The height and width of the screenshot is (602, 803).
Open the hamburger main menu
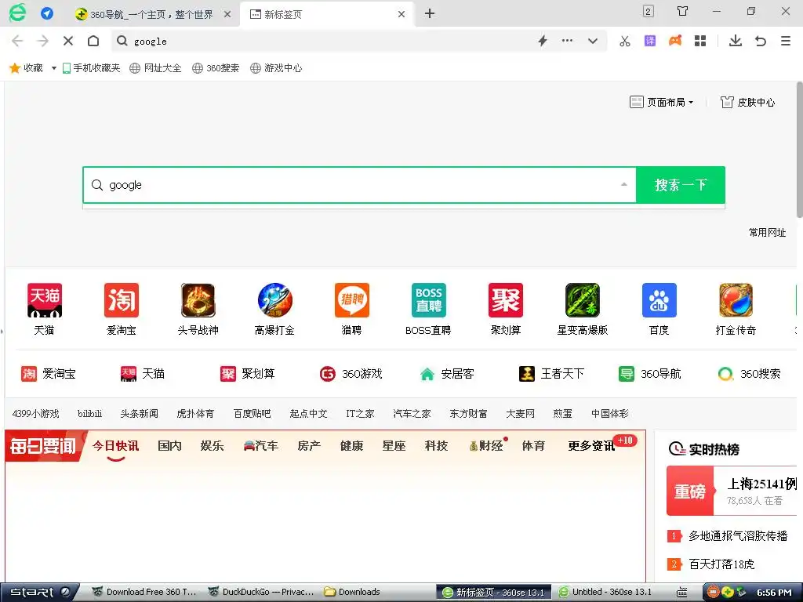point(786,41)
